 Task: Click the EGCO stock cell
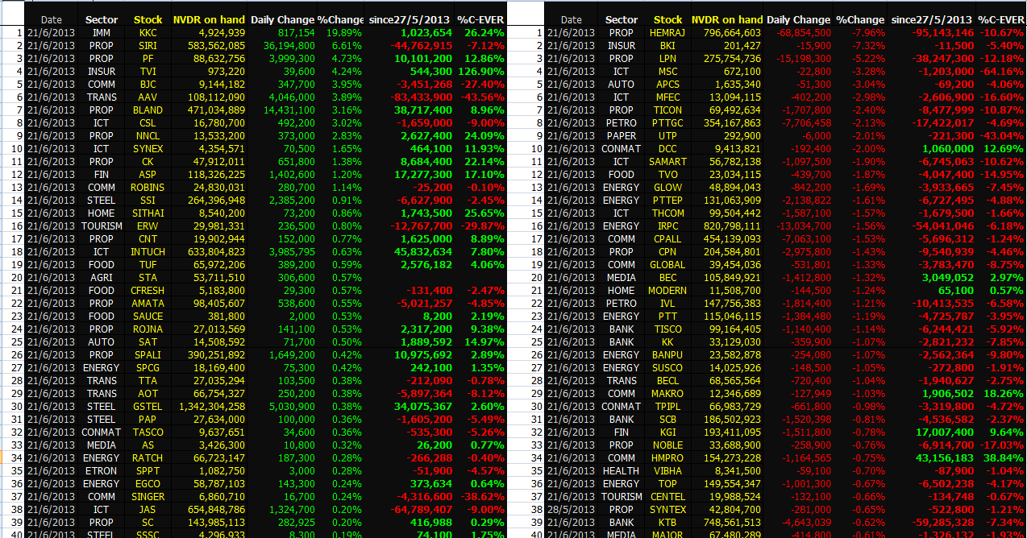point(148,484)
